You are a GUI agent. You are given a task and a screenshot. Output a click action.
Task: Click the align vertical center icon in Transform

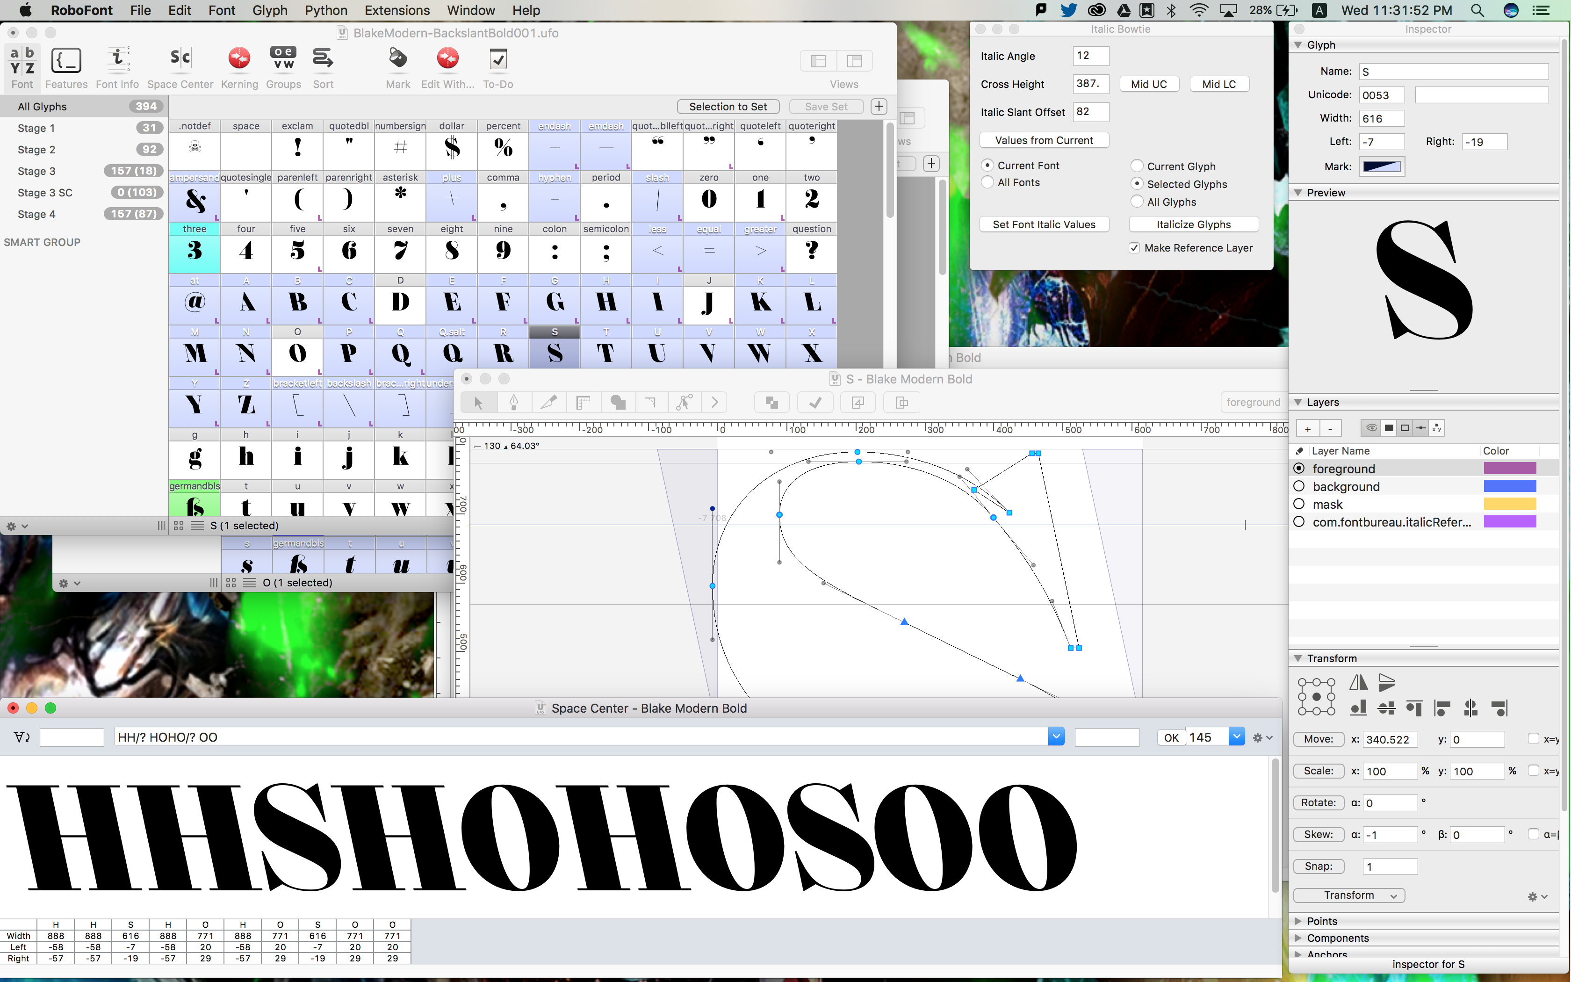(x=1387, y=708)
